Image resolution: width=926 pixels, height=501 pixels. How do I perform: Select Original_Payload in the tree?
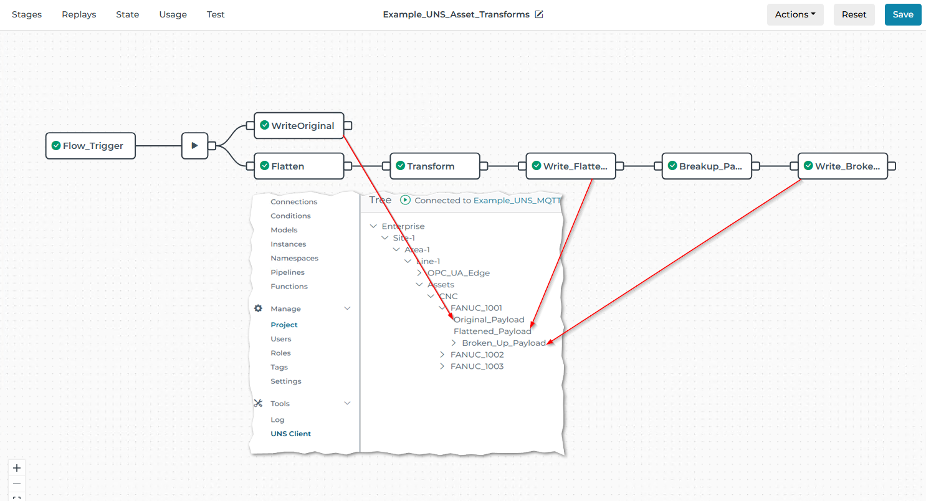(489, 320)
